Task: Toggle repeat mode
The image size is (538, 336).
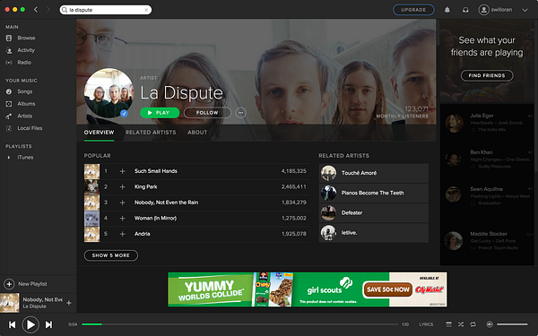Action: point(473,324)
